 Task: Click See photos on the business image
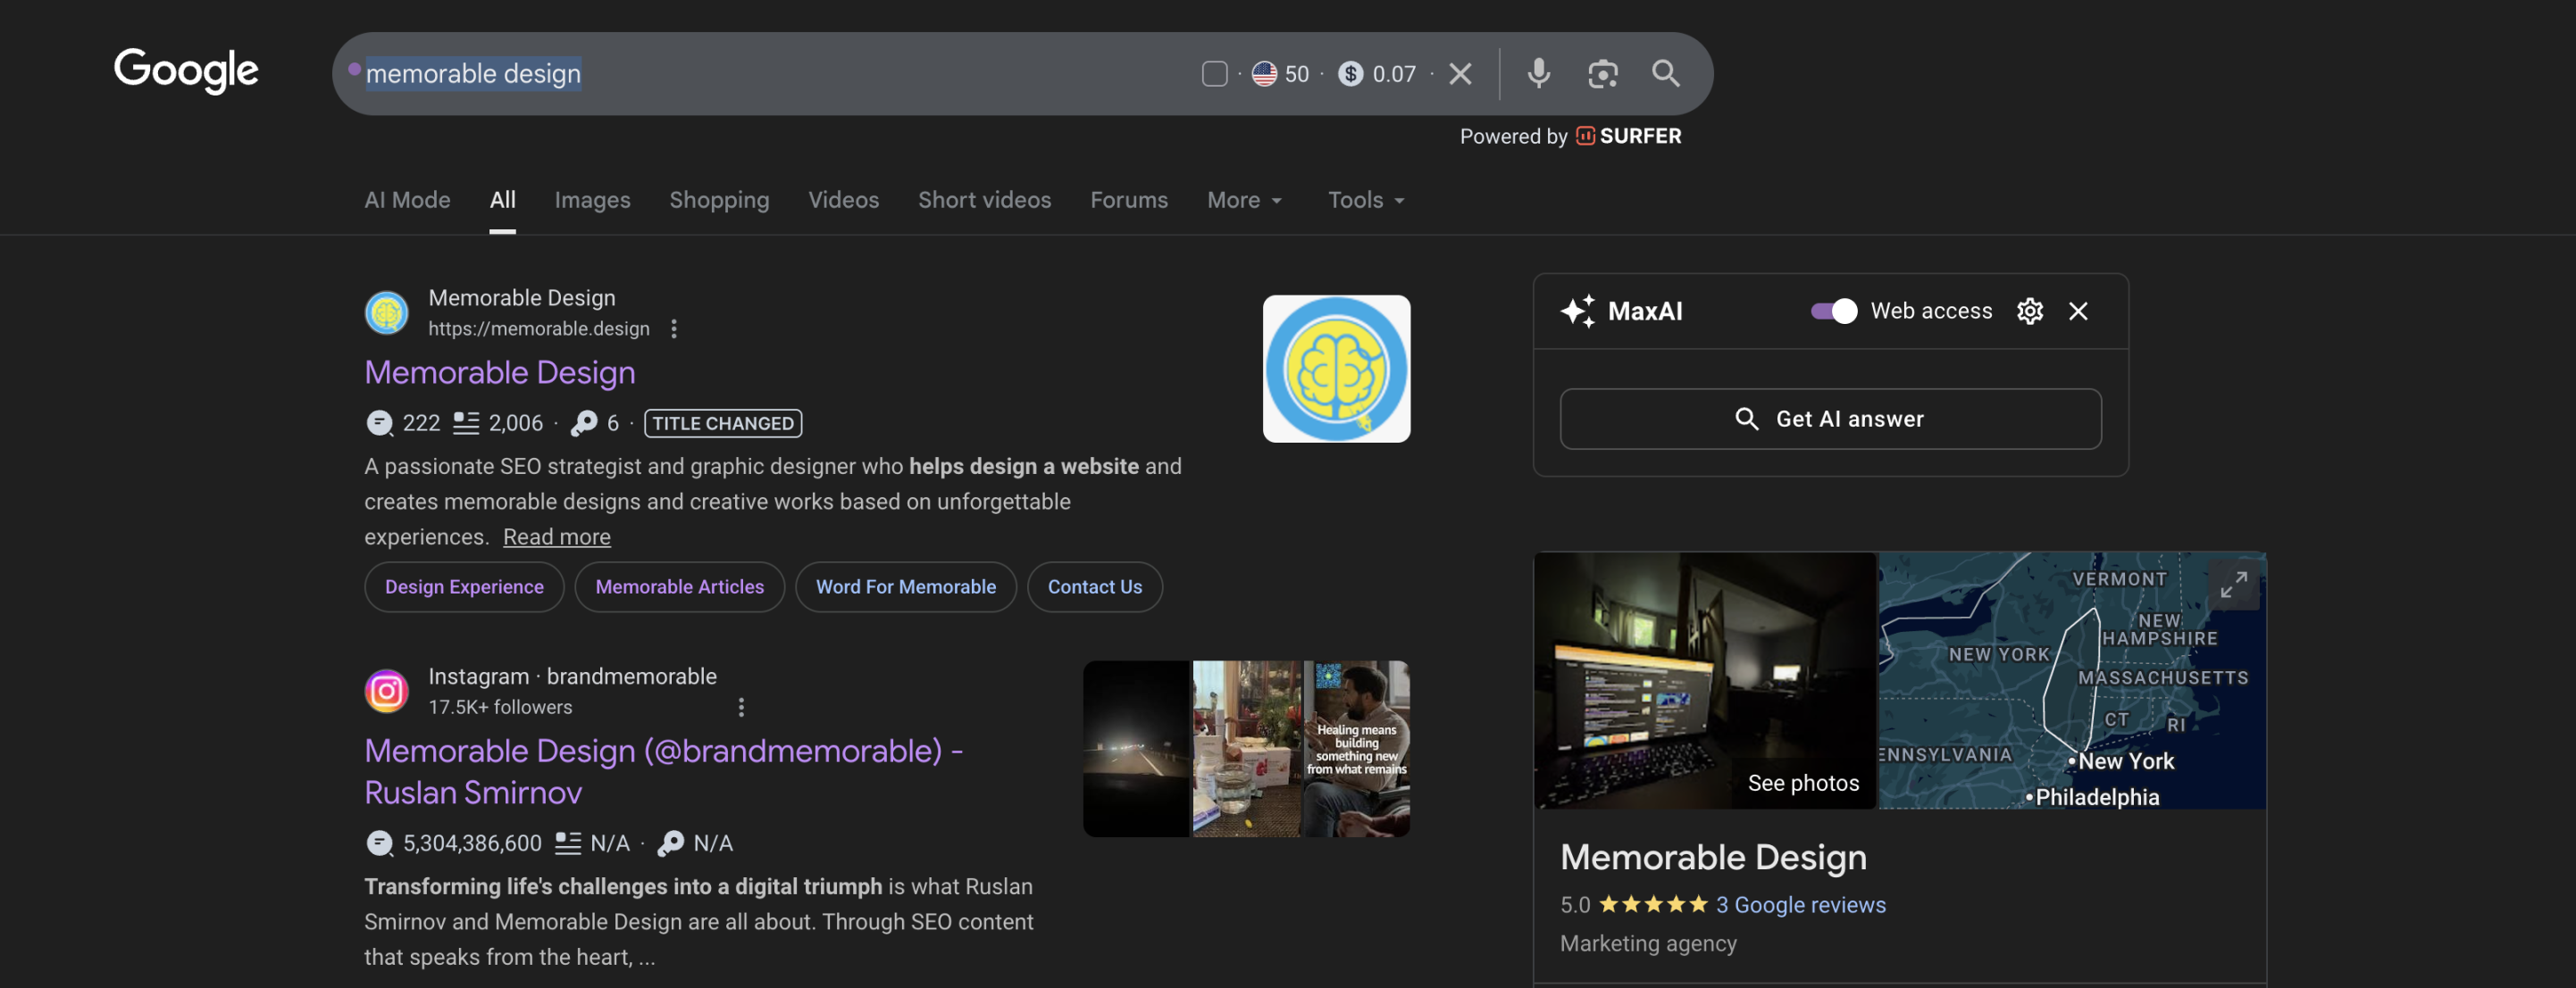(1802, 782)
